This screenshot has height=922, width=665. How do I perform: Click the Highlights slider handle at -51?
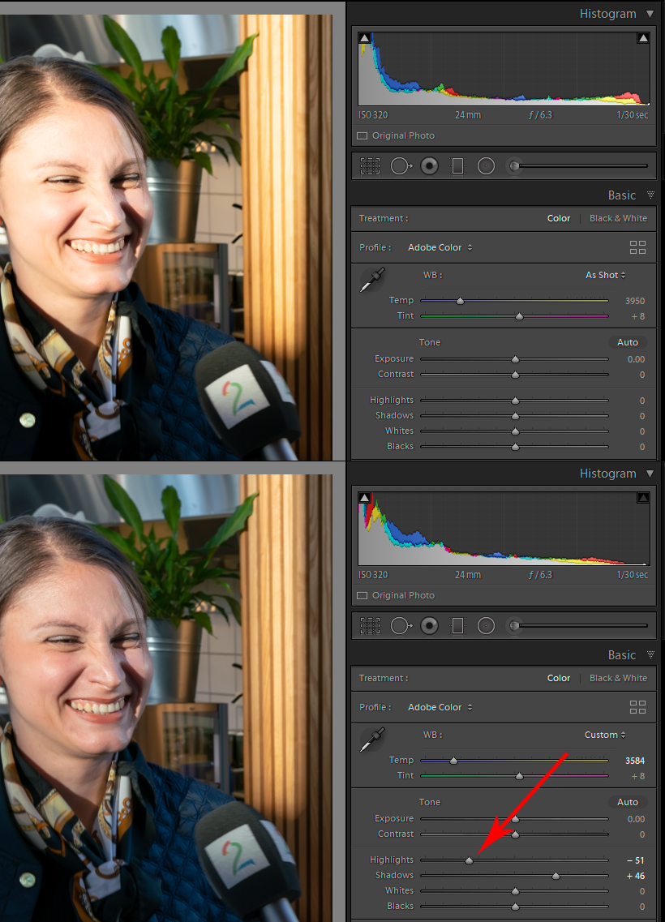click(x=469, y=860)
